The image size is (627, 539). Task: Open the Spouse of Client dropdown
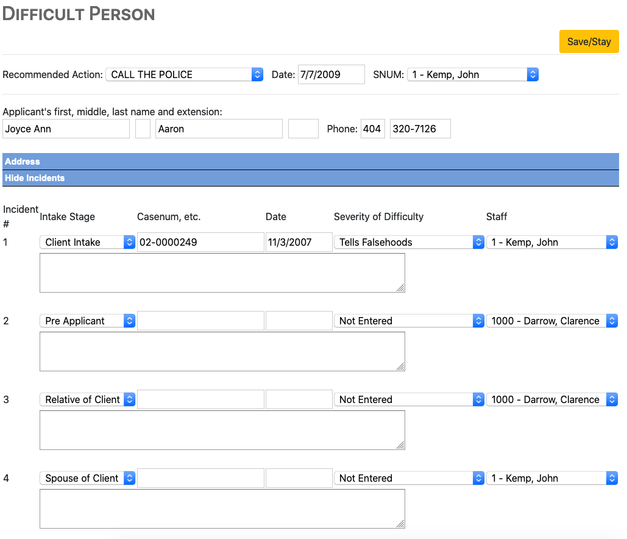(x=87, y=478)
